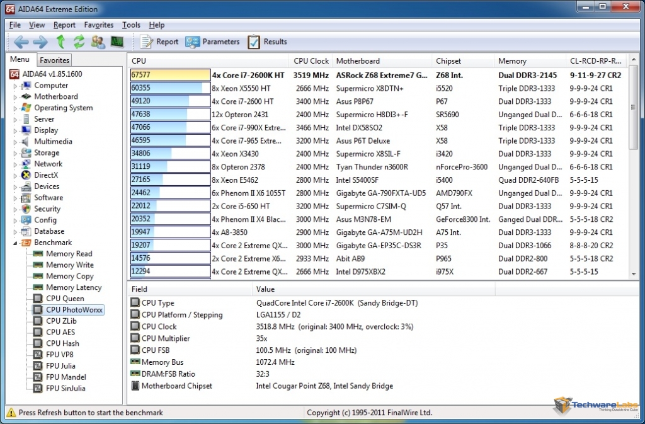The image size is (645, 424).
Task: Select the 8x Xeon X5550 HT row
Action: (379, 88)
